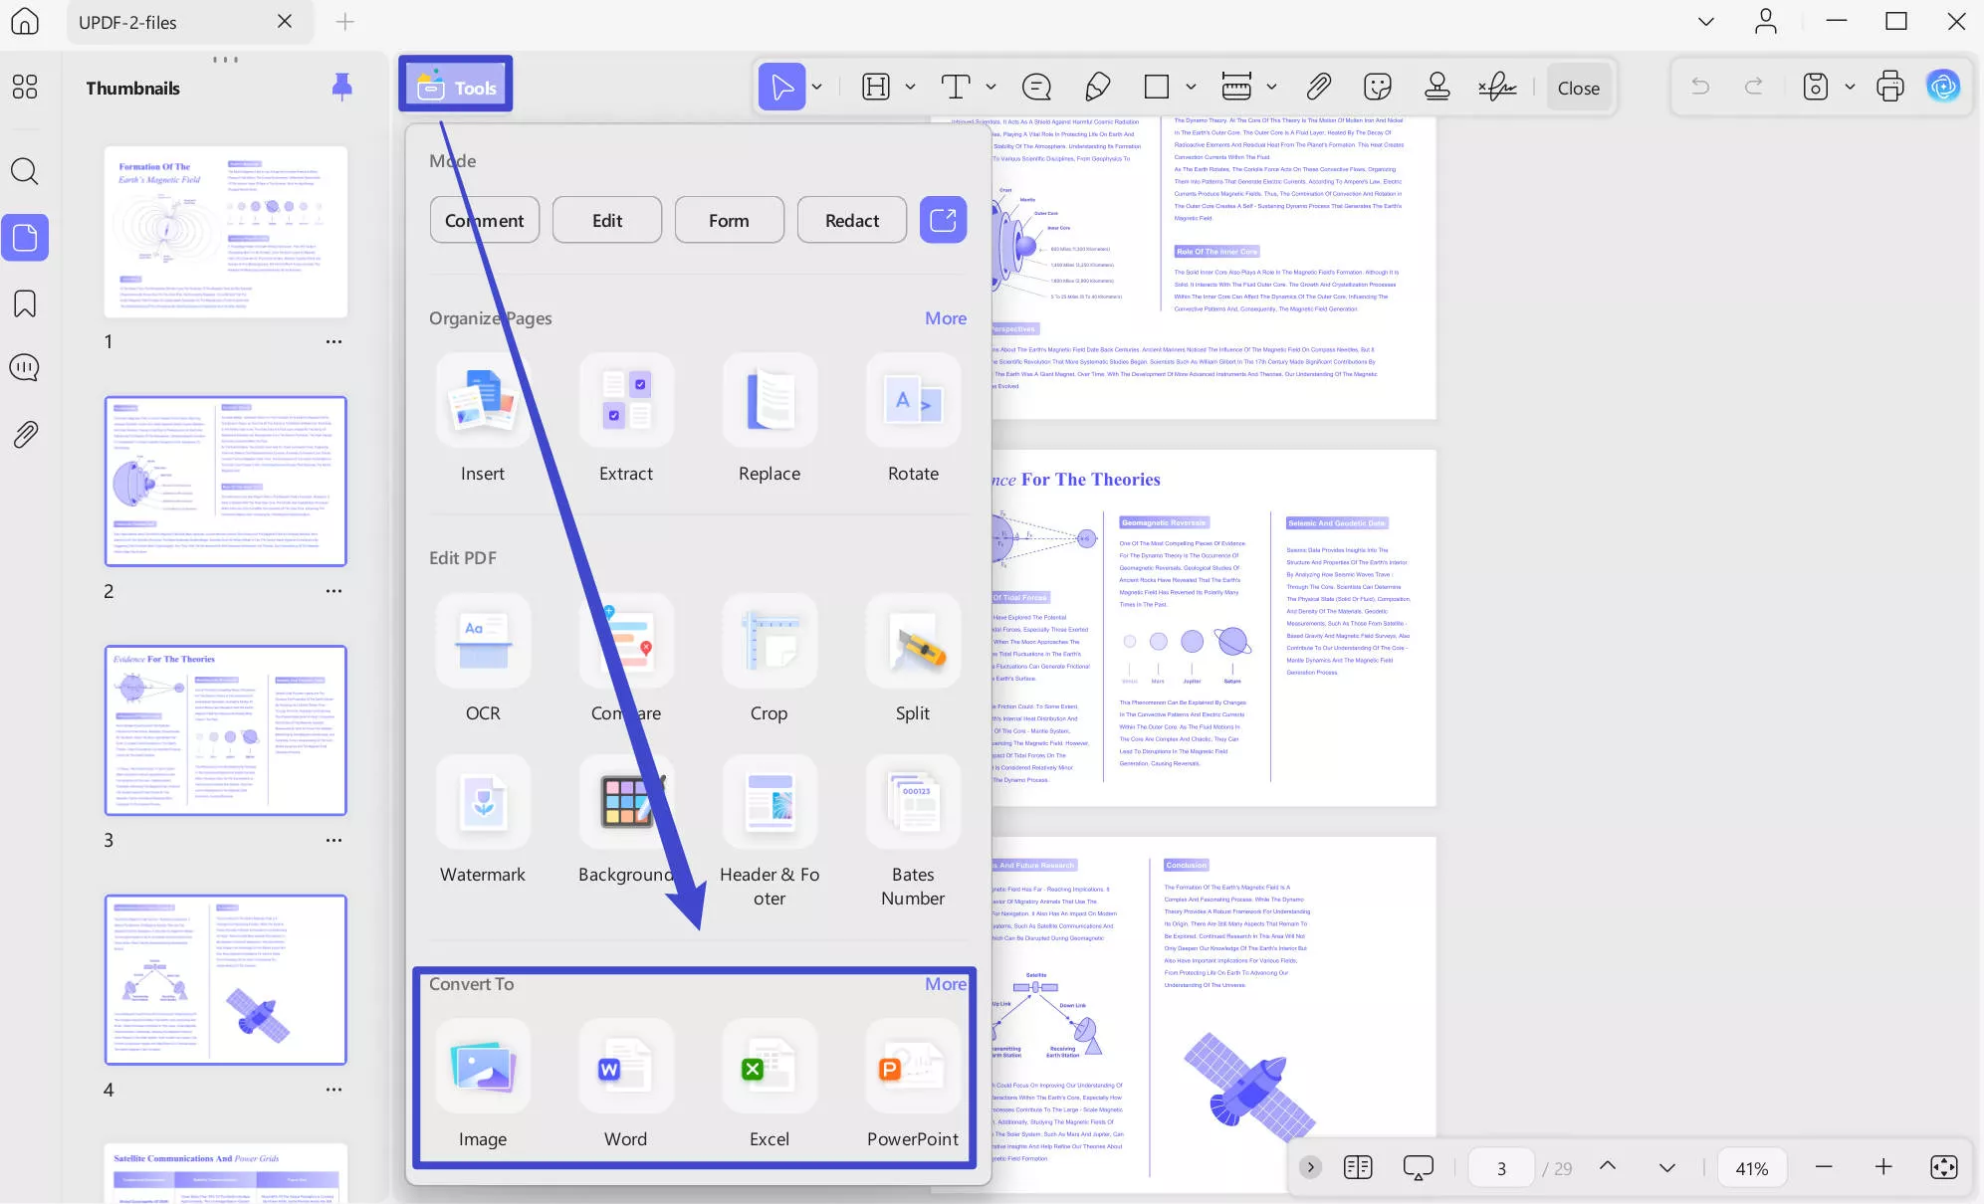Switch to Redact mode

(851, 220)
